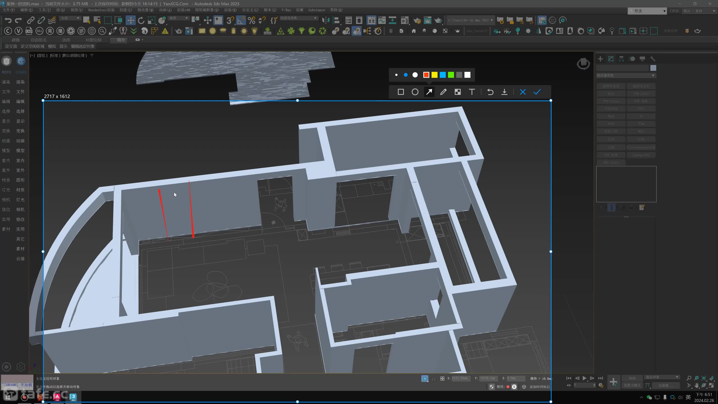The image size is (718, 404).
Task: Select the rectangle annotation tool
Action: tap(401, 92)
